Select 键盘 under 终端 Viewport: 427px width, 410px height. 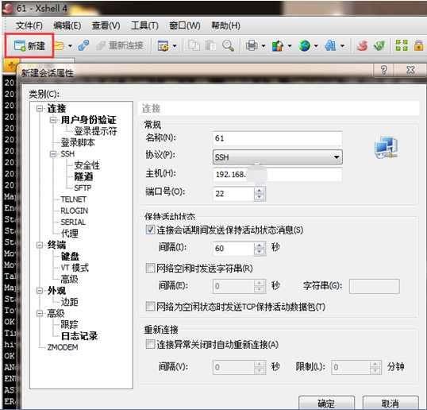tap(70, 257)
